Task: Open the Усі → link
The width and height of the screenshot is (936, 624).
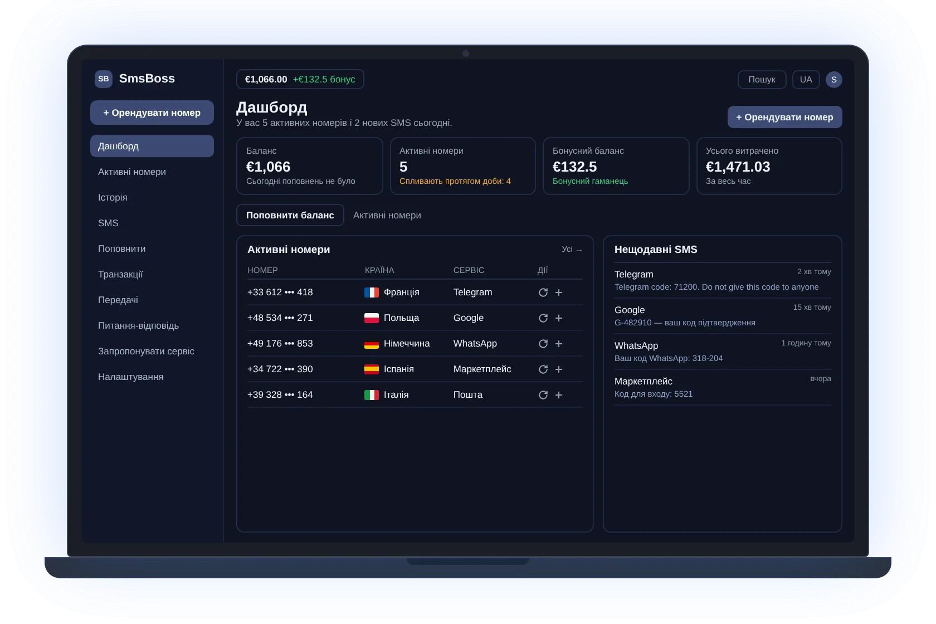Action: (572, 249)
